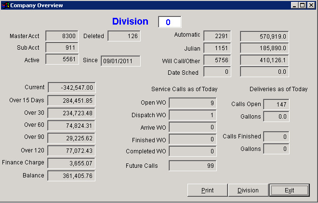Screen dimensions: 318x203
Task: Click the Master Acct label
Action: click(25, 36)
